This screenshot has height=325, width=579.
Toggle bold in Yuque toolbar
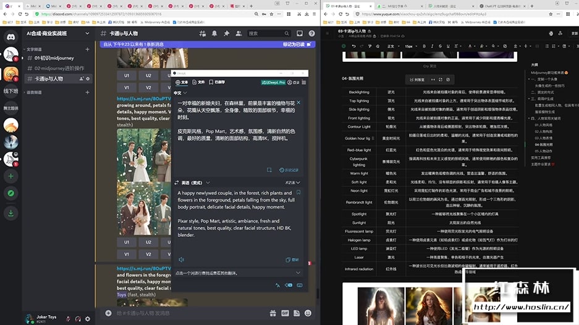424,46
